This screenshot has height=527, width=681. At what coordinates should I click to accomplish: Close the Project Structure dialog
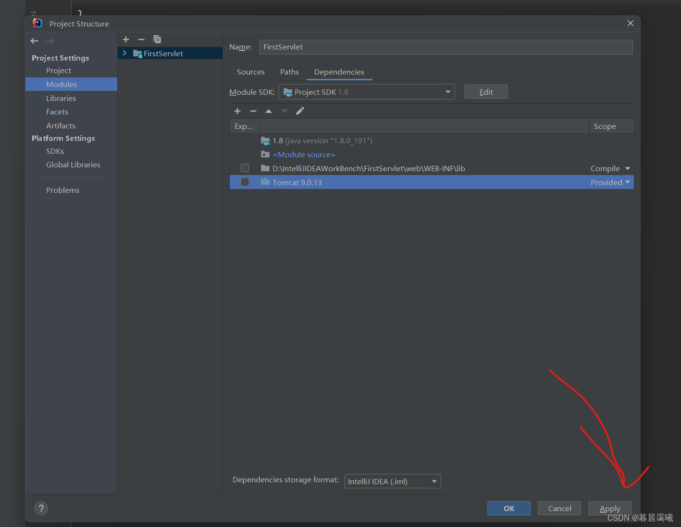pos(630,23)
